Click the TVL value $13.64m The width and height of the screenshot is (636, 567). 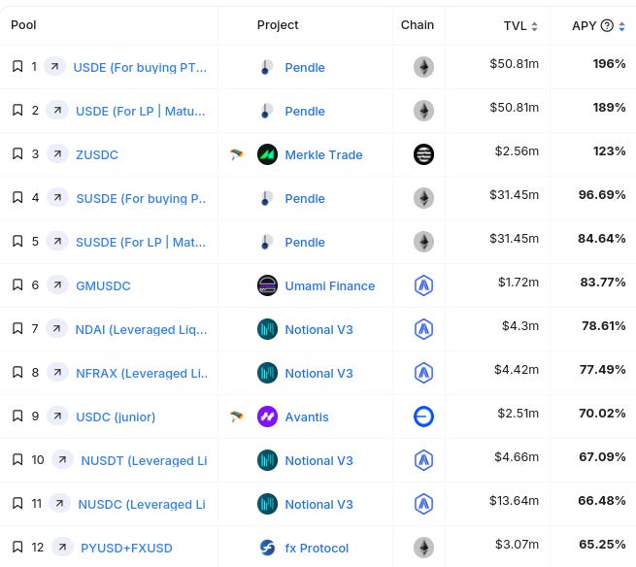[x=514, y=500]
